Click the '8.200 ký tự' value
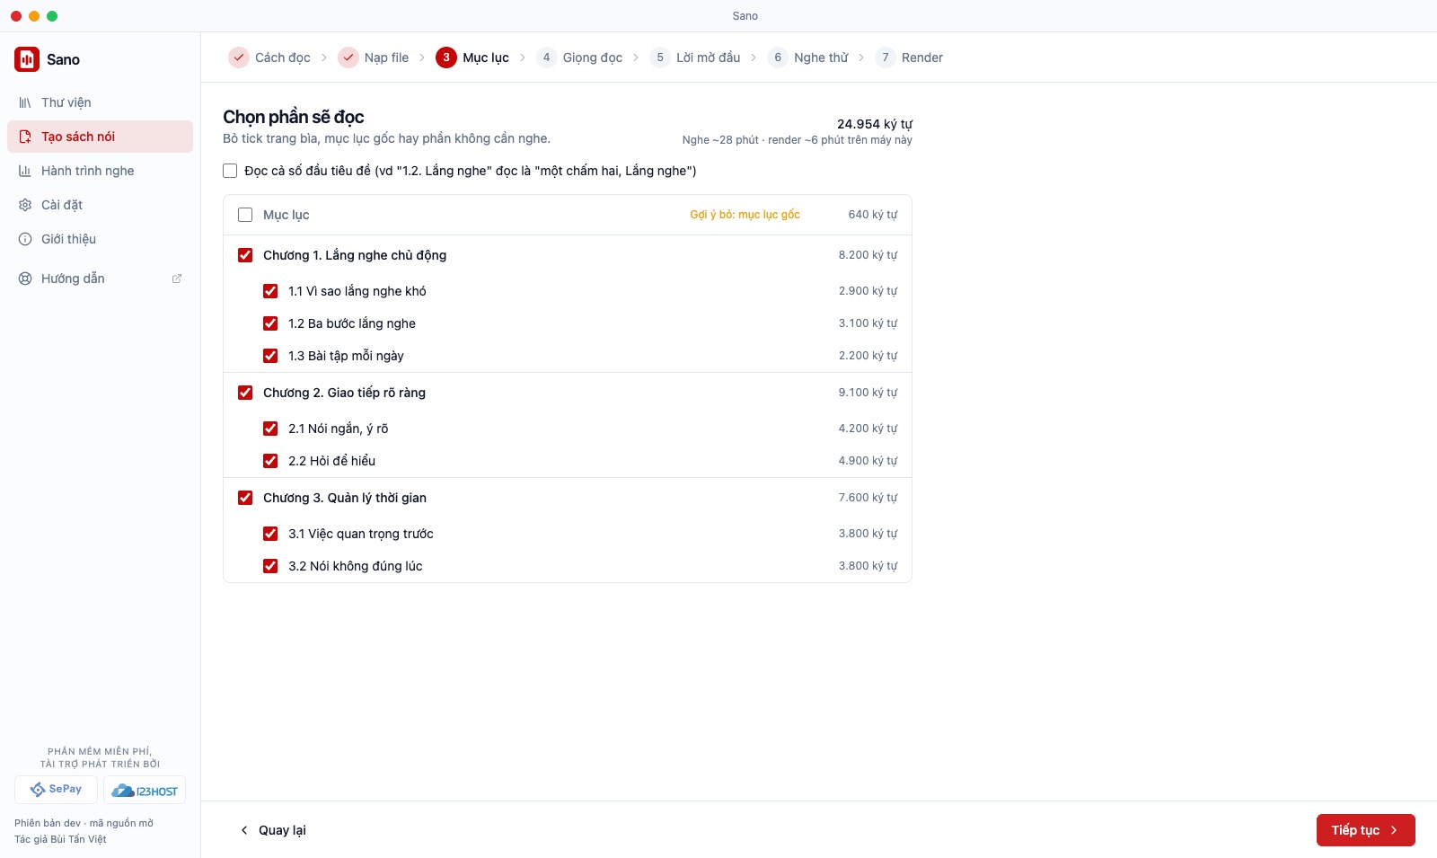This screenshot has width=1437, height=858. coord(868,255)
